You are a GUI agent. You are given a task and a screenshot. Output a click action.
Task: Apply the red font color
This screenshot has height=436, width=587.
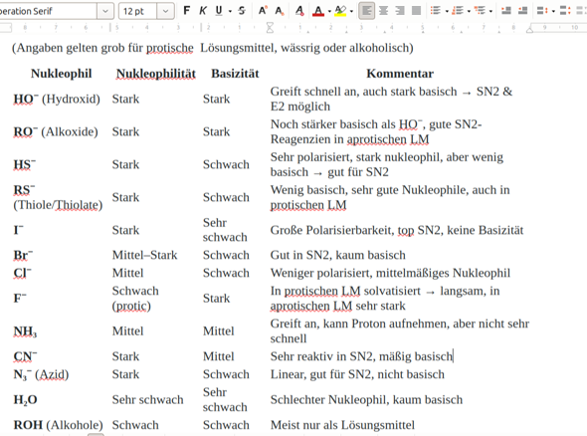click(x=318, y=11)
